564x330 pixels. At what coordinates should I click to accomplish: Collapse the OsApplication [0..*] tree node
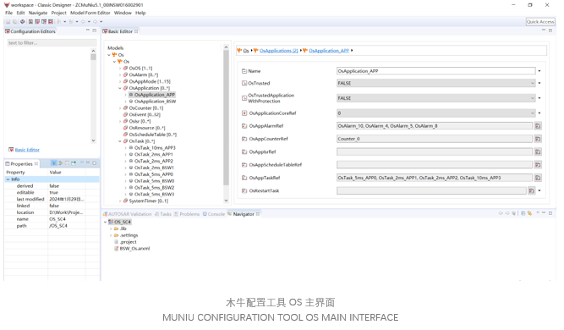pos(120,88)
